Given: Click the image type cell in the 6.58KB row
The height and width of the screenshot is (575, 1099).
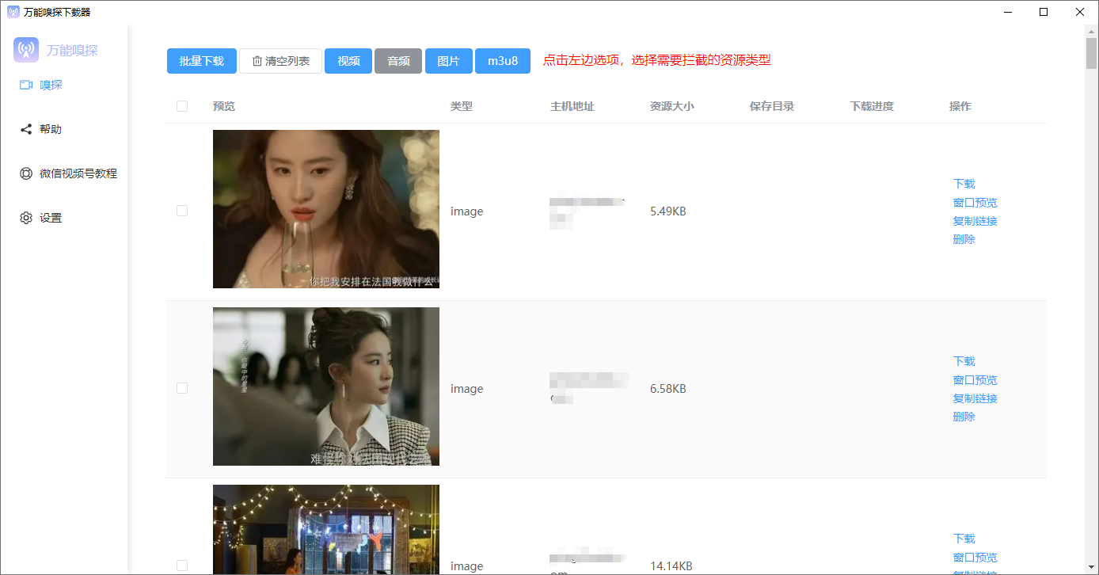Looking at the screenshot, I should pos(467,389).
